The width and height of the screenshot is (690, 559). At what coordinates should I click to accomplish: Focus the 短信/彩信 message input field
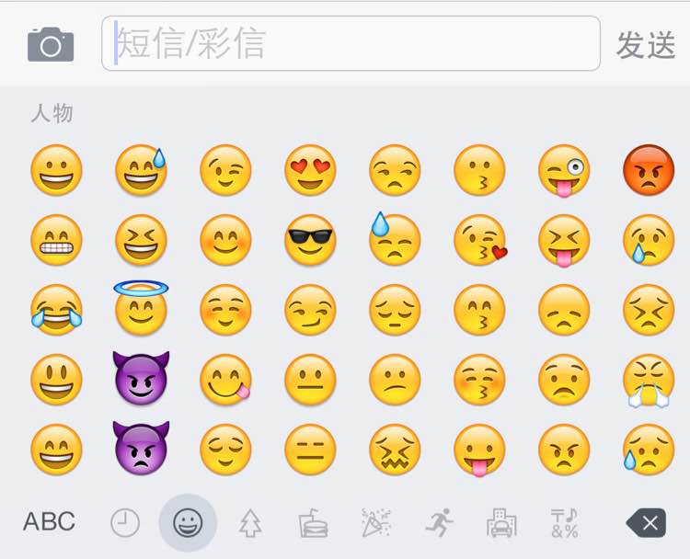(x=351, y=43)
